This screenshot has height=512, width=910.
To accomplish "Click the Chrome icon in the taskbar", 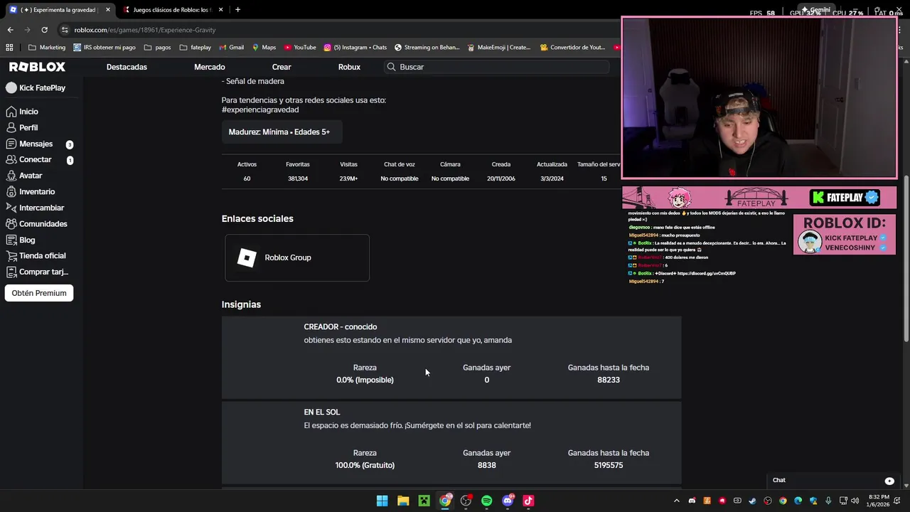I will 445,501.
